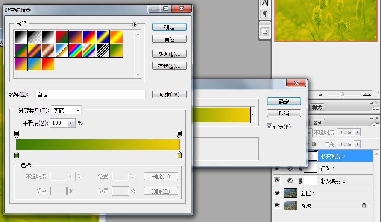Click the lock icon on 背景 layer
The height and width of the screenshot is (222, 381).
pyautogui.click(x=364, y=205)
